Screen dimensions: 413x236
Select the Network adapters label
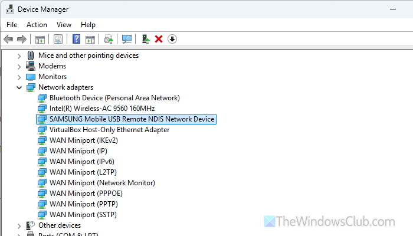click(x=66, y=87)
